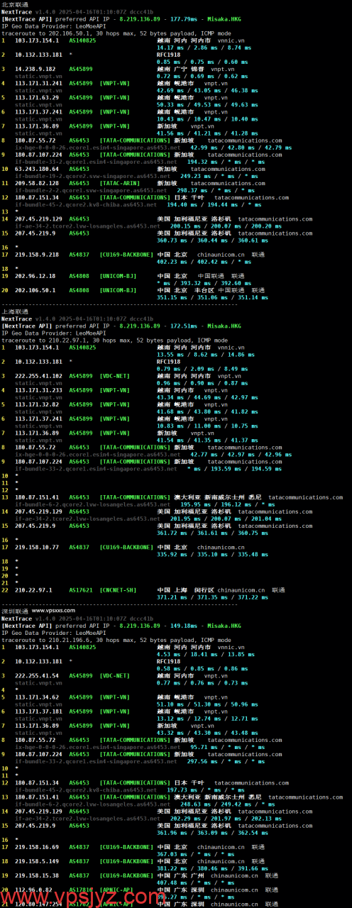Select the IP address 113.171.32.82
The width and height of the screenshot is (352, 908).
point(37,404)
